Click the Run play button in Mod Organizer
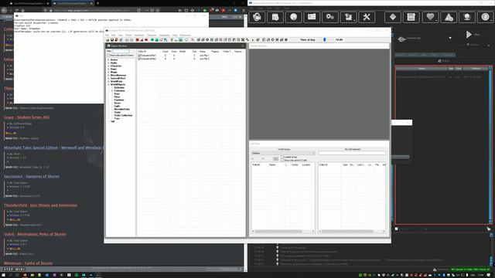The image size is (495, 278). pyautogui.click(x=473, y=34)
